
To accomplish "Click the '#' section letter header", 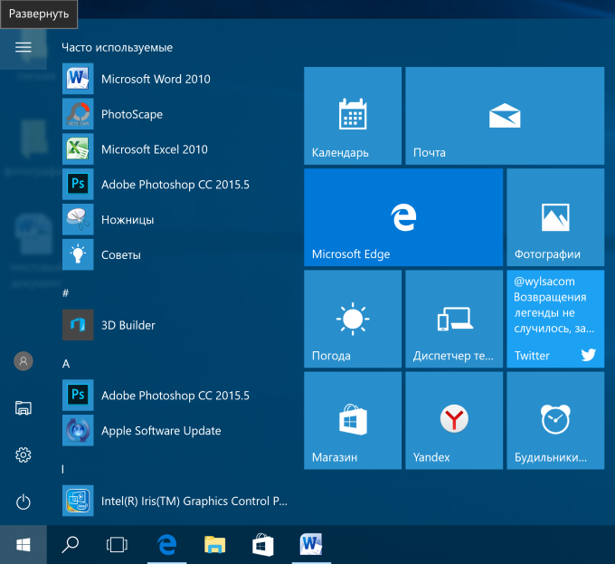I will click(x=65, y=292).
